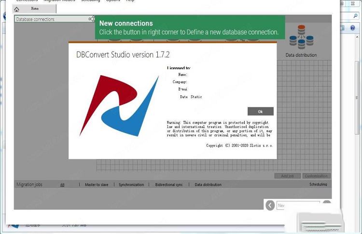The width and height of the screenshot is (362, 234).
Task: Switch to Synchronization jobs filter
Action: click(131, 185)
